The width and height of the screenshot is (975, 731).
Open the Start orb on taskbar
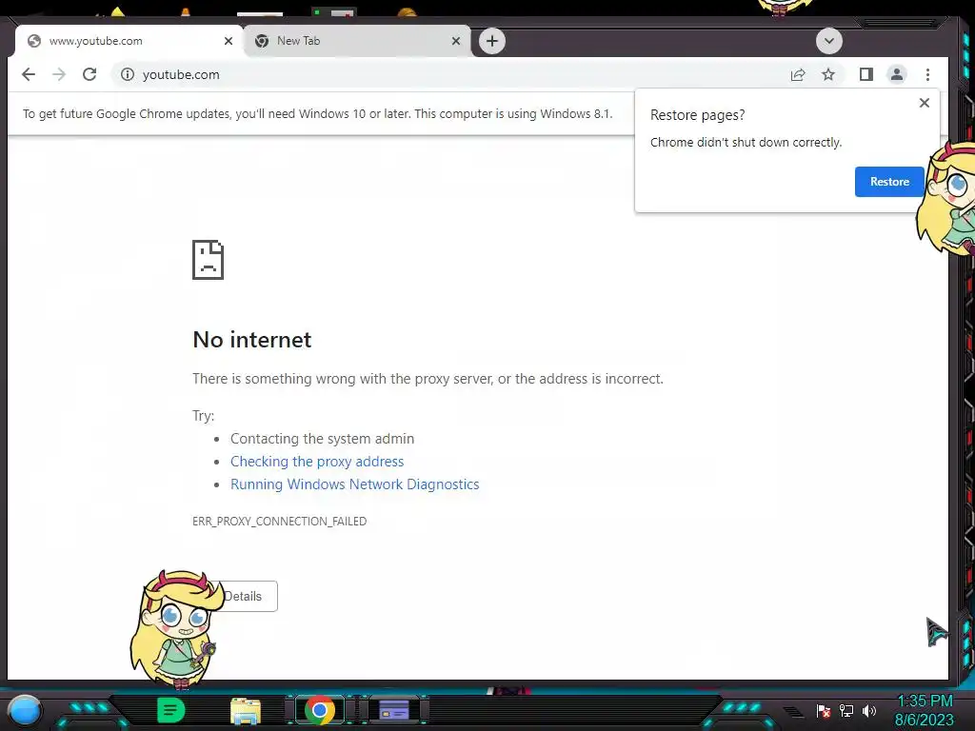pos(25,711)
